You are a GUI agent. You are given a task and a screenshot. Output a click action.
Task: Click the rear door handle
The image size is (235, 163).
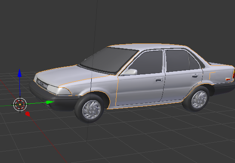pyautogui.click(x=195, y=76)
